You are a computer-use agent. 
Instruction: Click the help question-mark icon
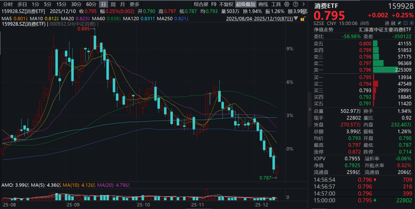click(295, 4)
